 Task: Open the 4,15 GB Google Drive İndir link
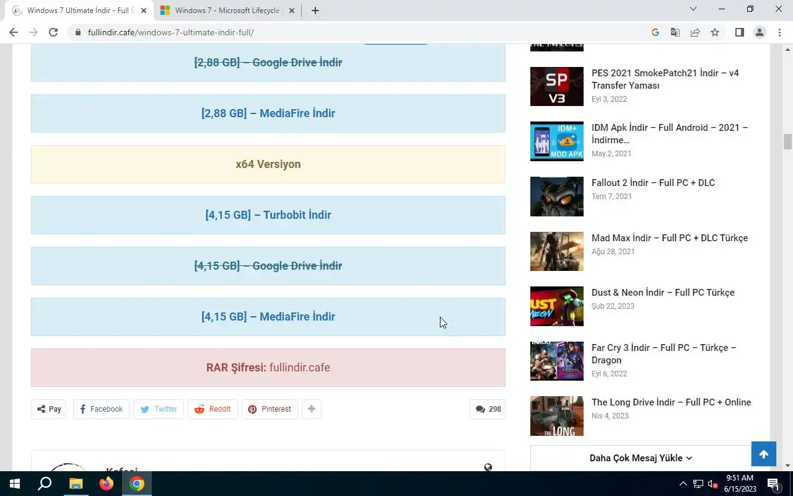coord(268,266)
